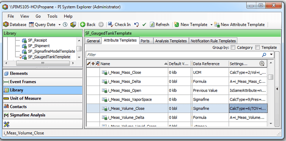Click the wrench and pencil management icon
The width and height of the screenshot is (286, 141).
pos(7,124)
